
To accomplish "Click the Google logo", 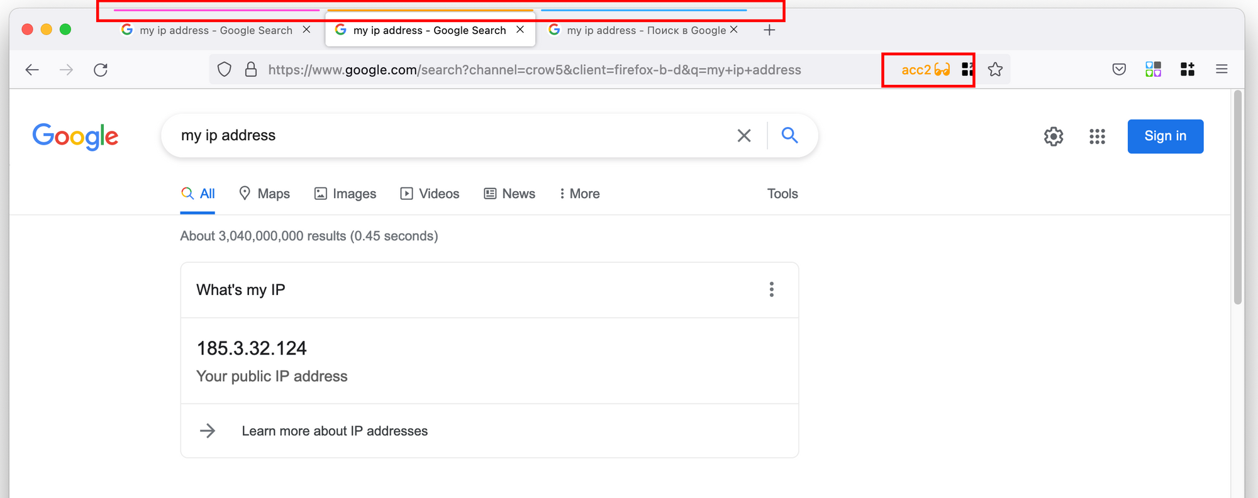I will 75,136.
